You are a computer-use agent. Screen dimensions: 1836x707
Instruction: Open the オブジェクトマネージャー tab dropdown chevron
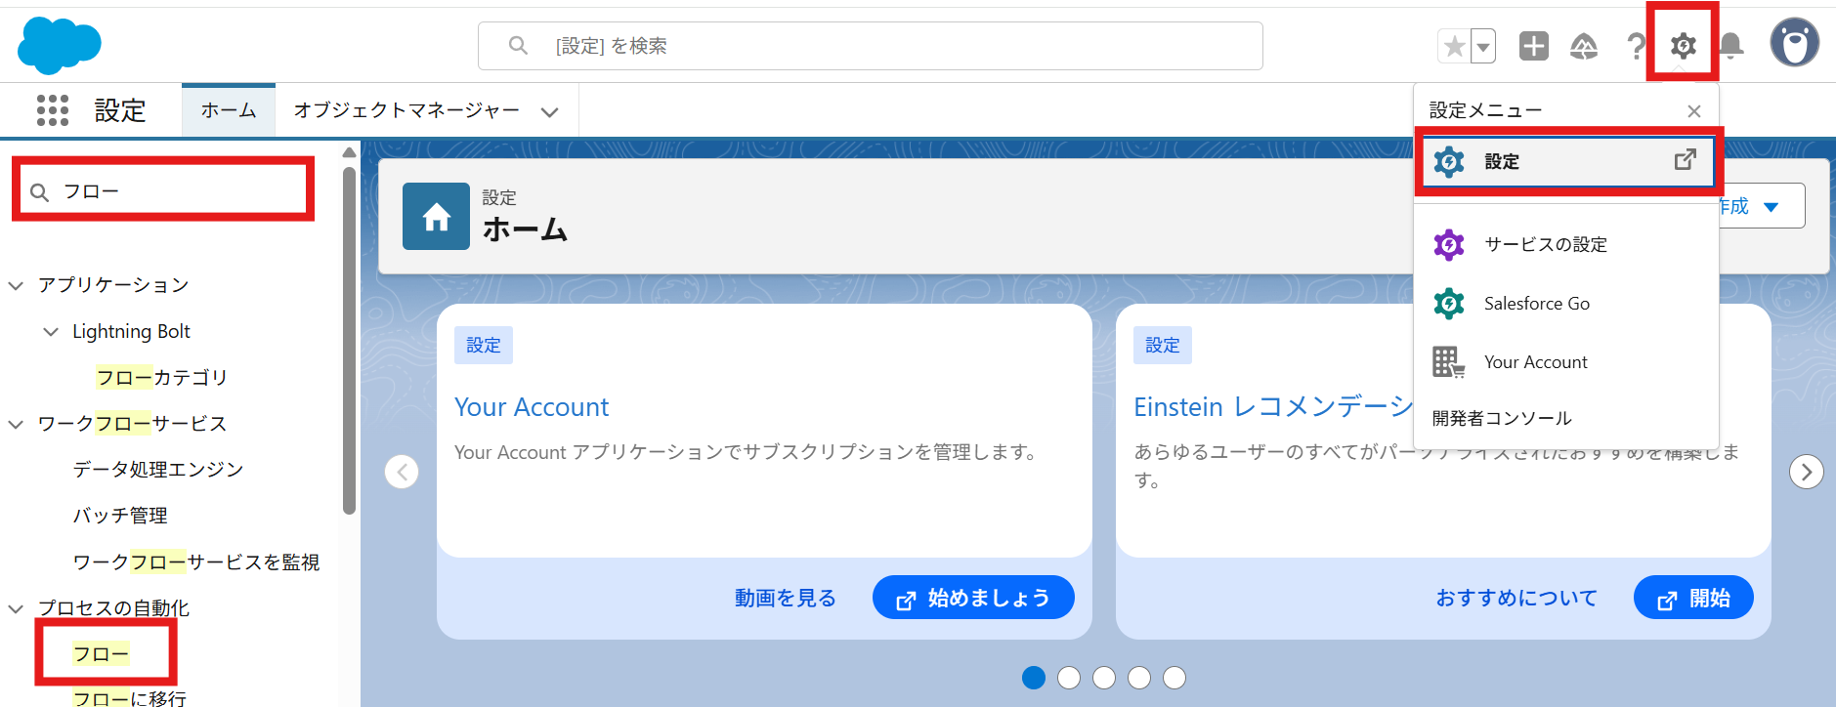550,111
